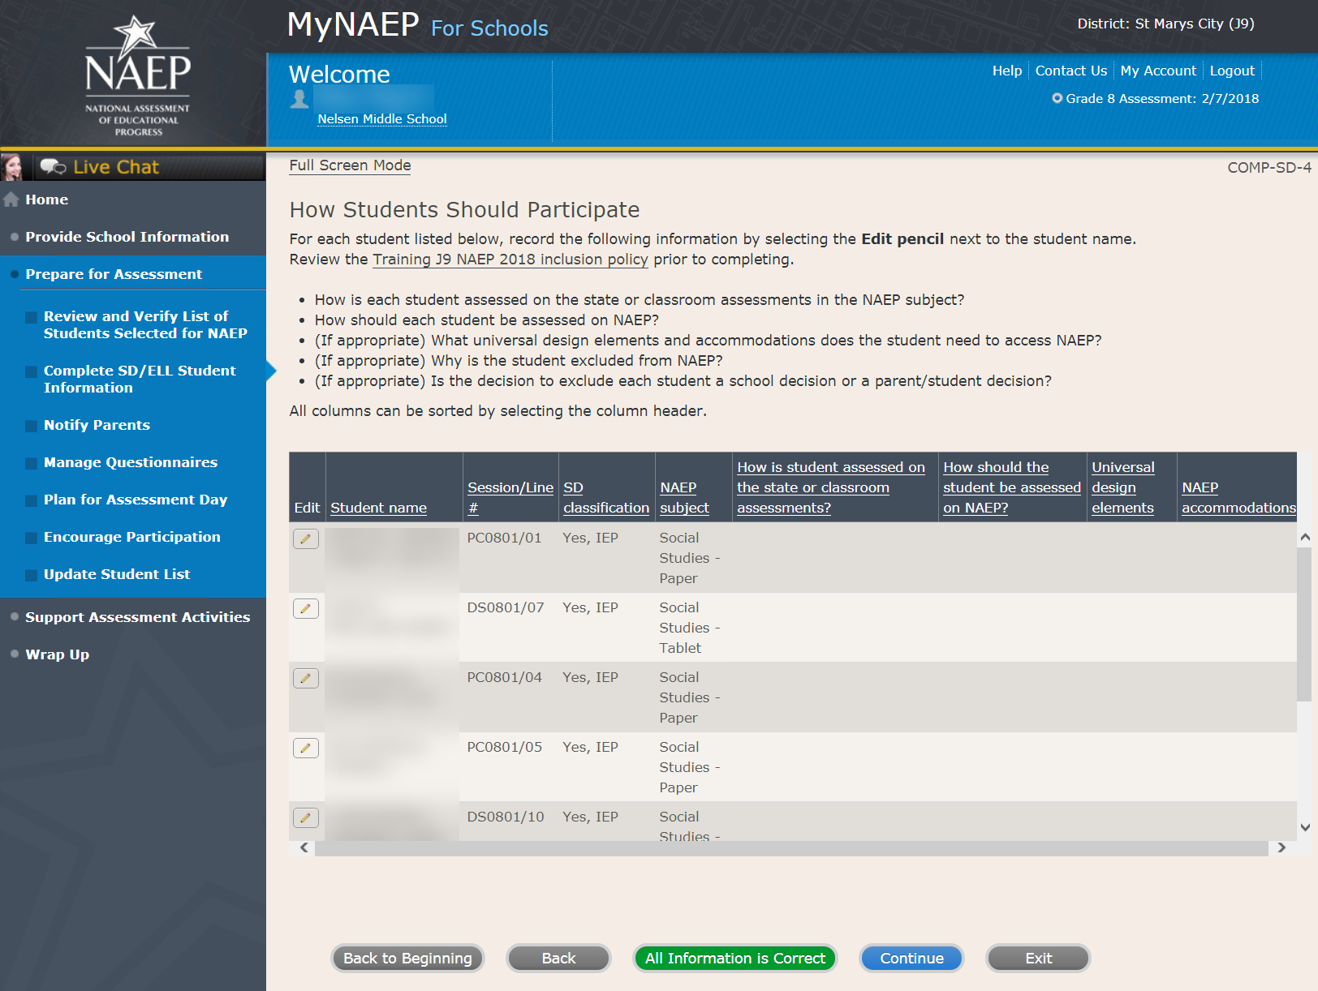Sort table by Student name column

coord(378,508)
